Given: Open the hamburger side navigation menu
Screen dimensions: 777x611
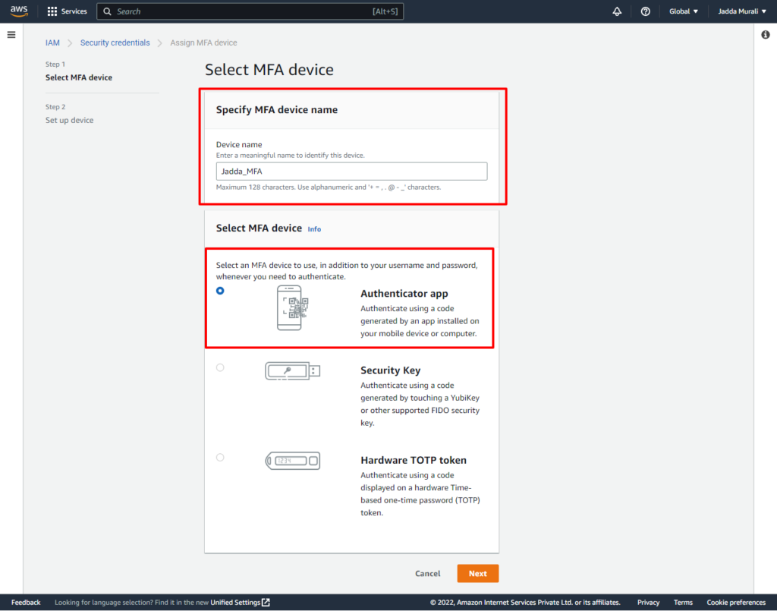Looking at the screenshot, I should click(11, 35).
